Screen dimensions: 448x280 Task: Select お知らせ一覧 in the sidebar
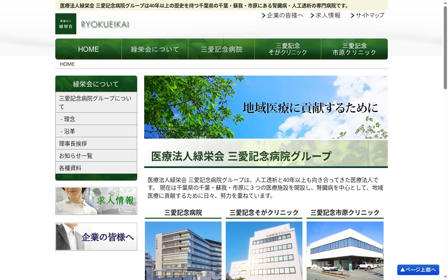pos(96,155)
